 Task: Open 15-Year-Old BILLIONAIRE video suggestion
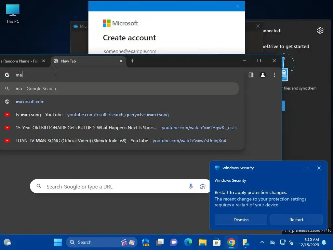tap(119, 128)
